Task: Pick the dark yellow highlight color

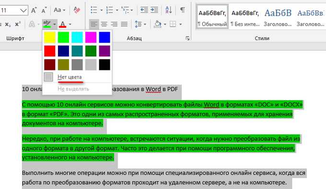Action: point(63,65)
